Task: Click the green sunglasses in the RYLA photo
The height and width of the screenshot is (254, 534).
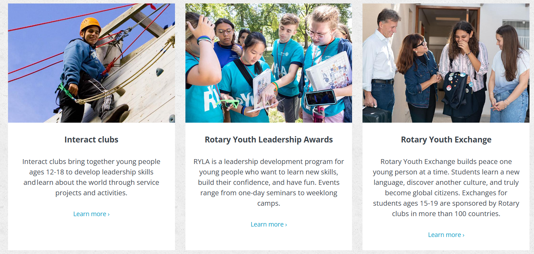Action: (228, 103)
